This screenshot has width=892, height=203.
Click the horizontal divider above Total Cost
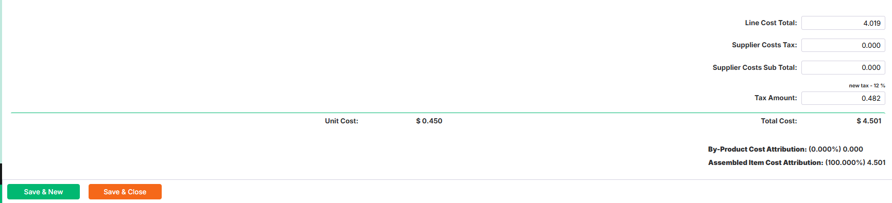448,113
